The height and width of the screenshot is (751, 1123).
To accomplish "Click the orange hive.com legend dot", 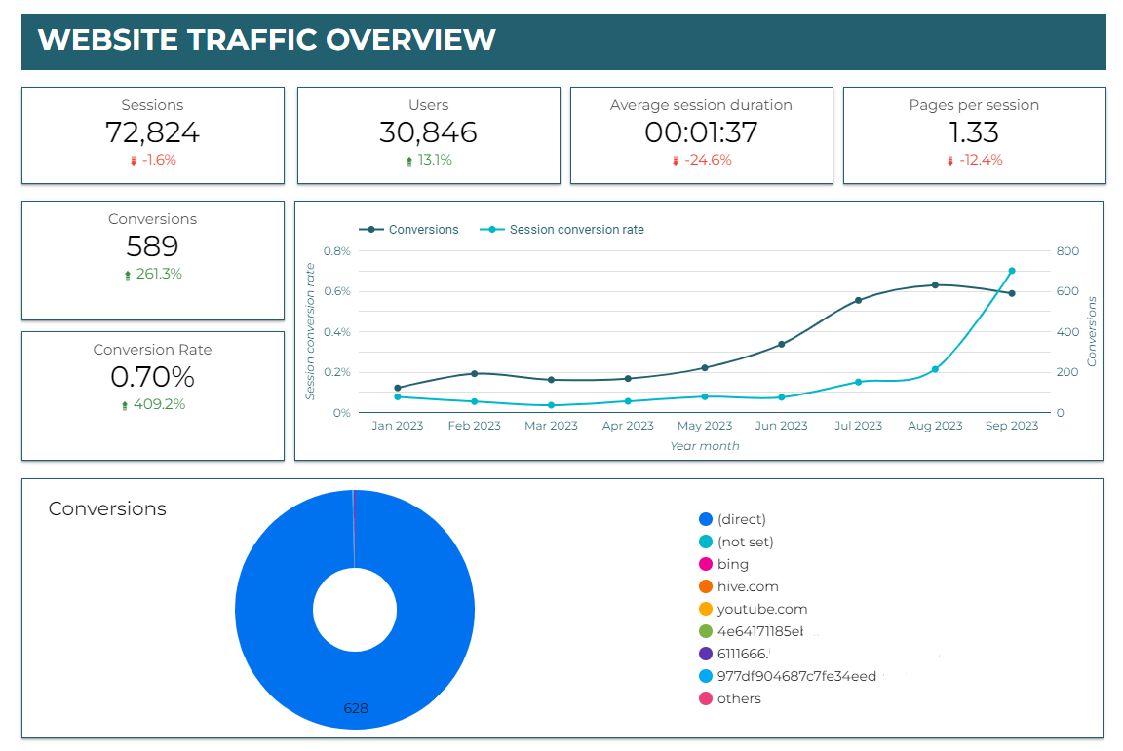I will click(704, 586).
